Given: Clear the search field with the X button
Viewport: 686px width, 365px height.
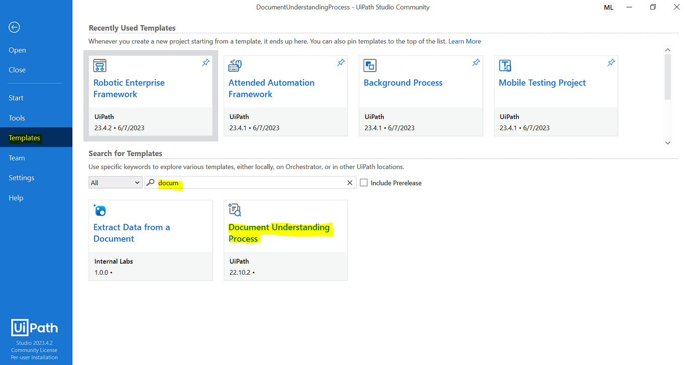Looking at the screenshot, I should tap(350, 182).
